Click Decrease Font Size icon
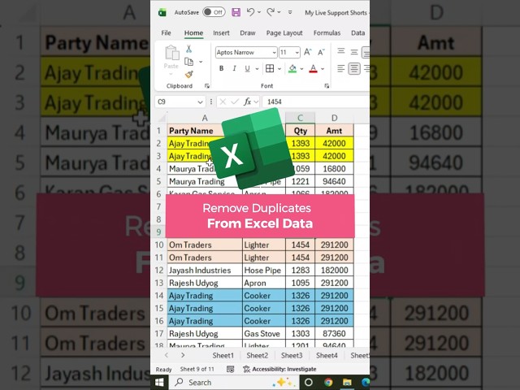Screen dimensions: 520x390 321,52
